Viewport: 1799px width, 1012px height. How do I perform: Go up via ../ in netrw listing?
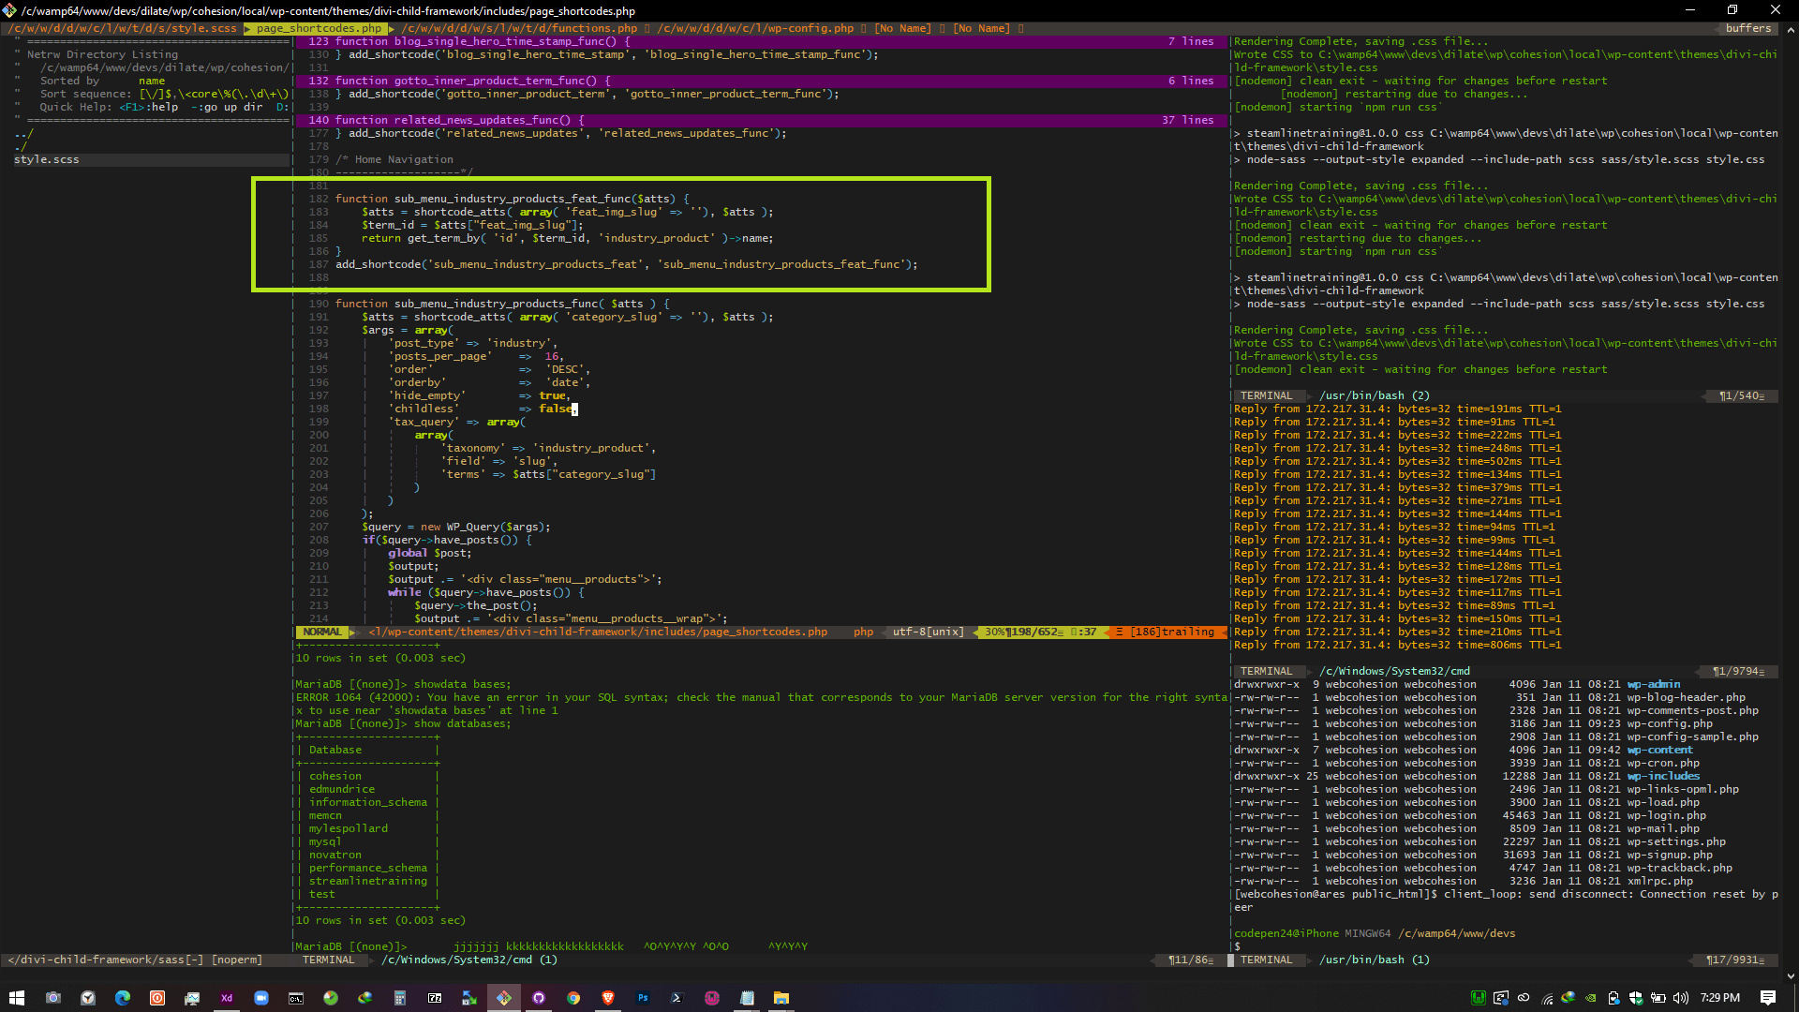23,133
